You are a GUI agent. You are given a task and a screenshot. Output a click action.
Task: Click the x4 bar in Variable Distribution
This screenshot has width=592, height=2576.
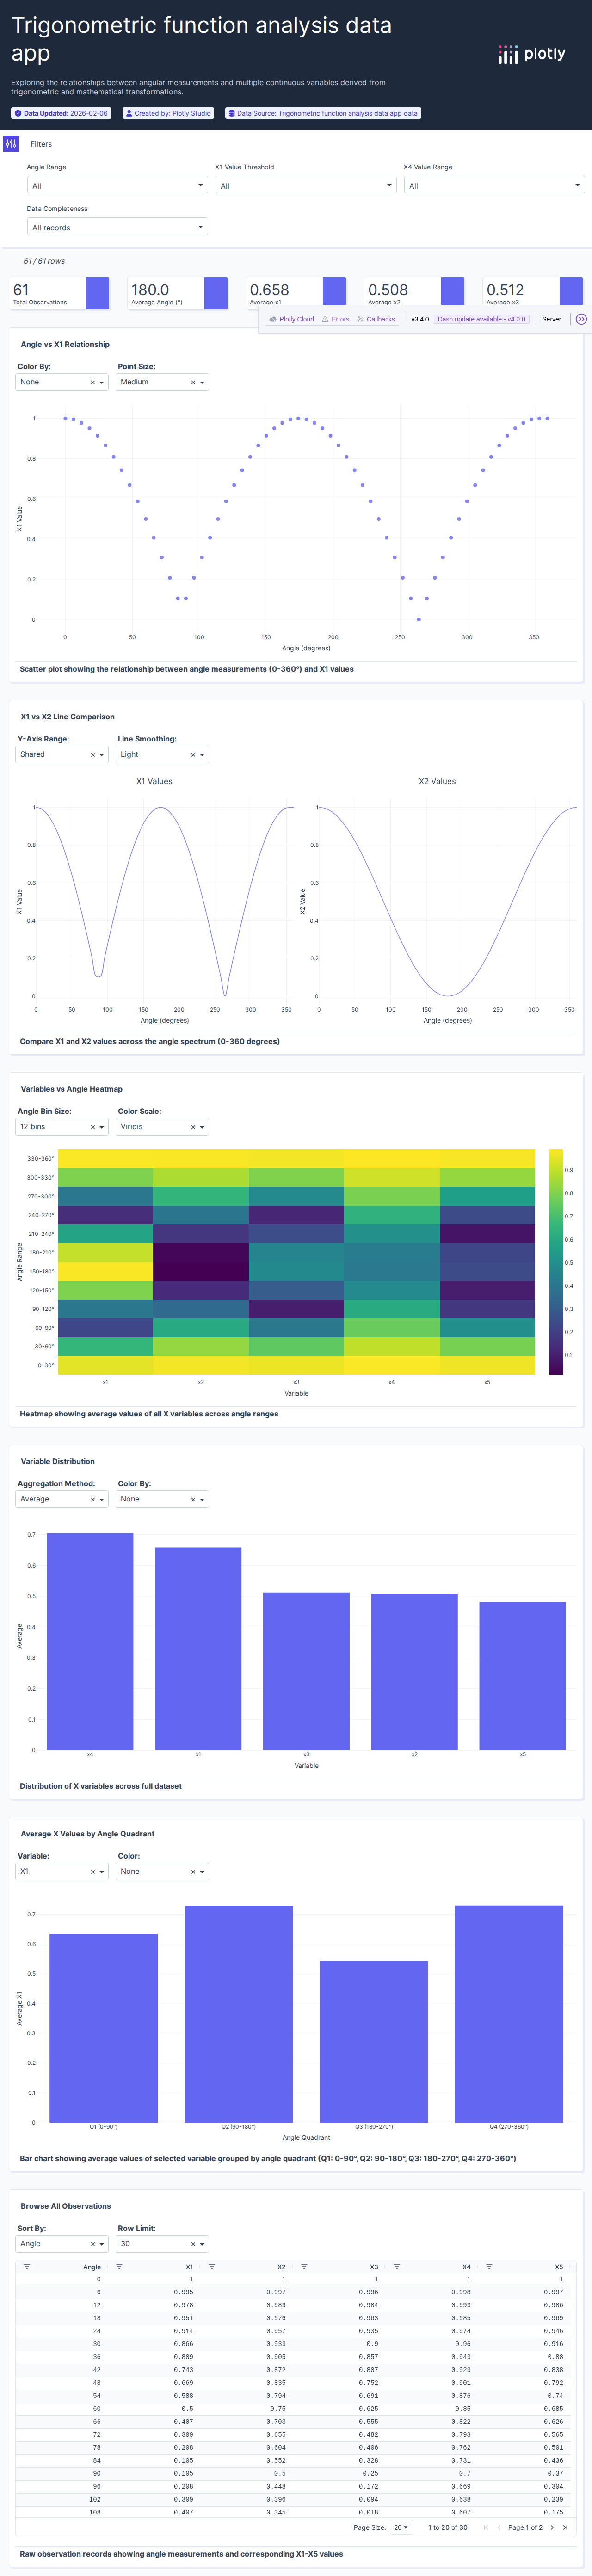click(90, 1641)
